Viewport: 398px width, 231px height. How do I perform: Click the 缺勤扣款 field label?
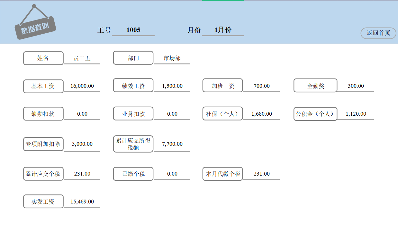43,113
